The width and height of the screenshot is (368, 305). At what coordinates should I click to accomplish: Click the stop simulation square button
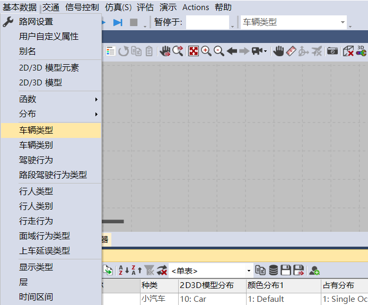point(134,22)
